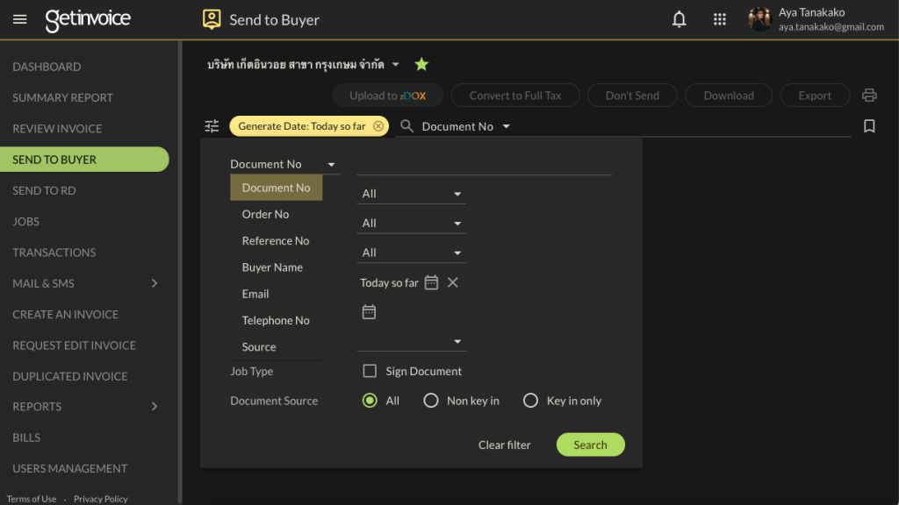Open the notifications bell
The height and width of the screenshot is (505, 899).
[679, 19]
